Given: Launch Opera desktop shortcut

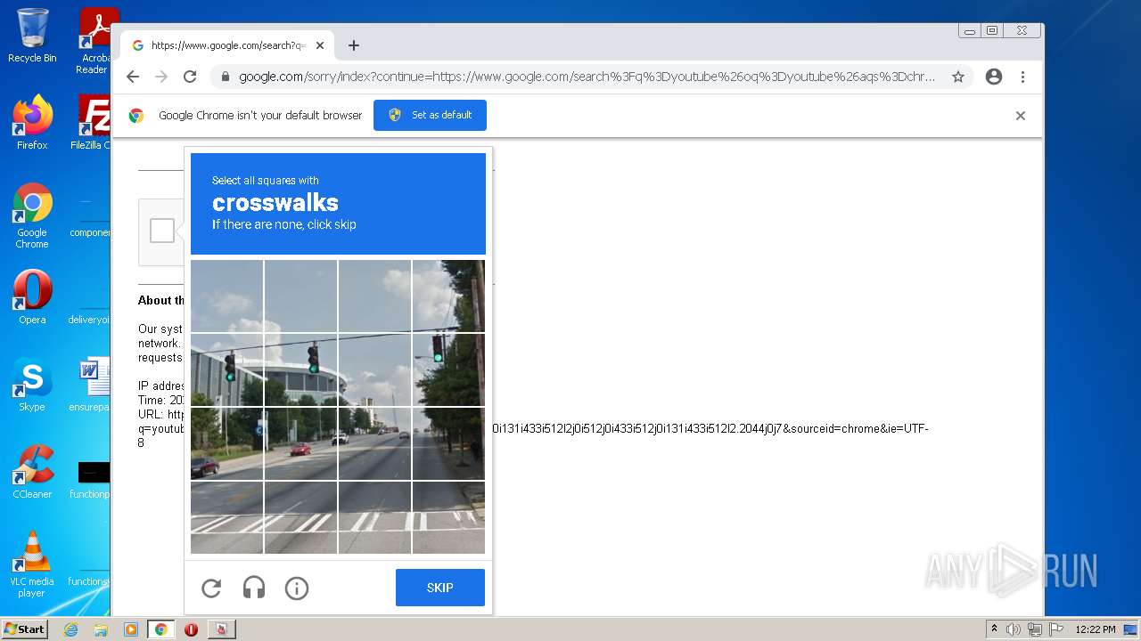Looking at the screenshot, I should tap(32, 297).
